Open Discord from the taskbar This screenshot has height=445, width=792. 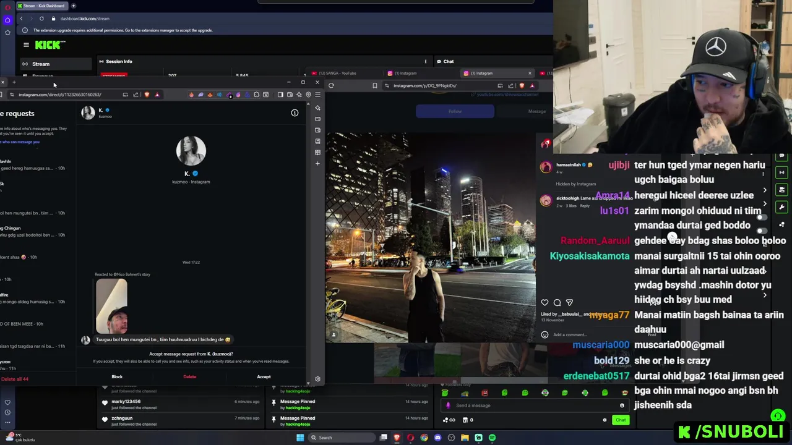pos(437,438)
